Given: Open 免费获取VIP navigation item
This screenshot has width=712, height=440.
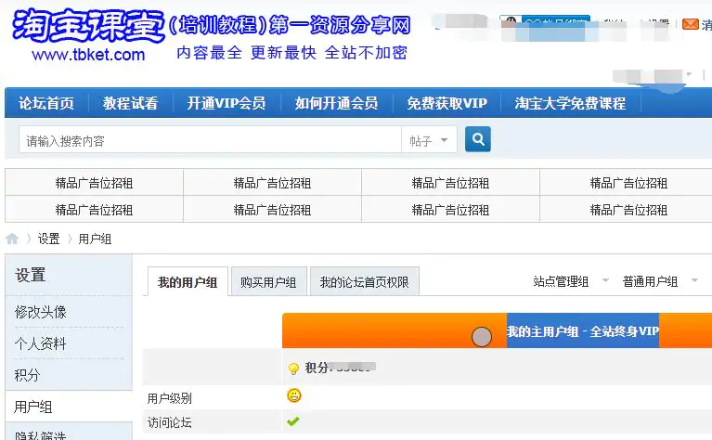Looking at the screenshot, I should [447, 103].
